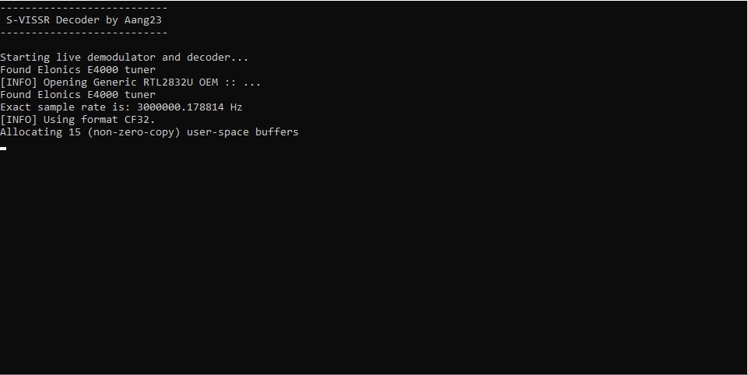Click the "user-space buffers" text
Screen dimensions: 748x375
click(242, 132)
